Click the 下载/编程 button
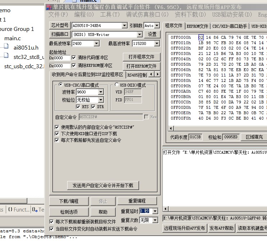 (x=69, y=201)
